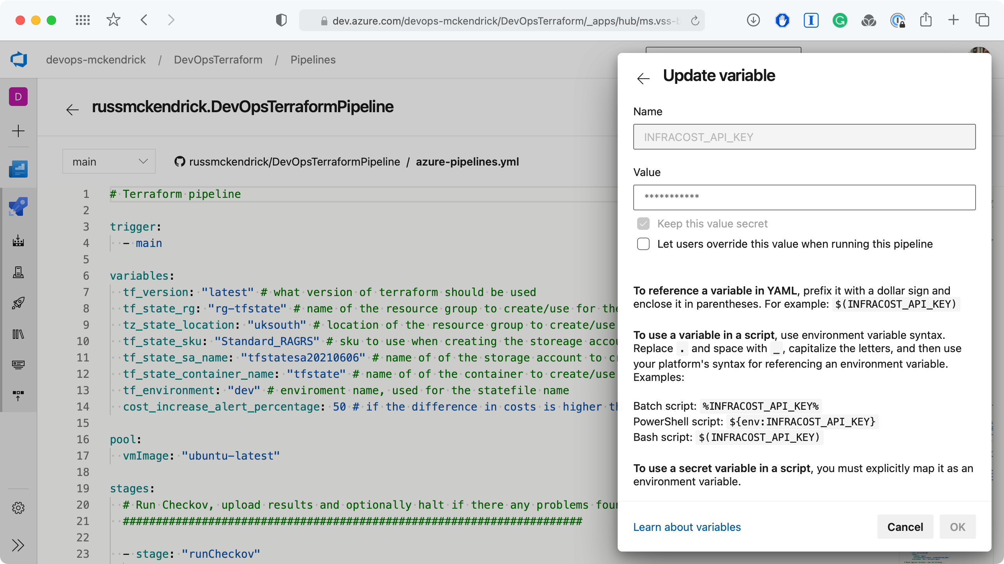1004x564 pixels.
Task: Open Project settings gear icon
Action: pyautogui.click(x=18, y=508)
